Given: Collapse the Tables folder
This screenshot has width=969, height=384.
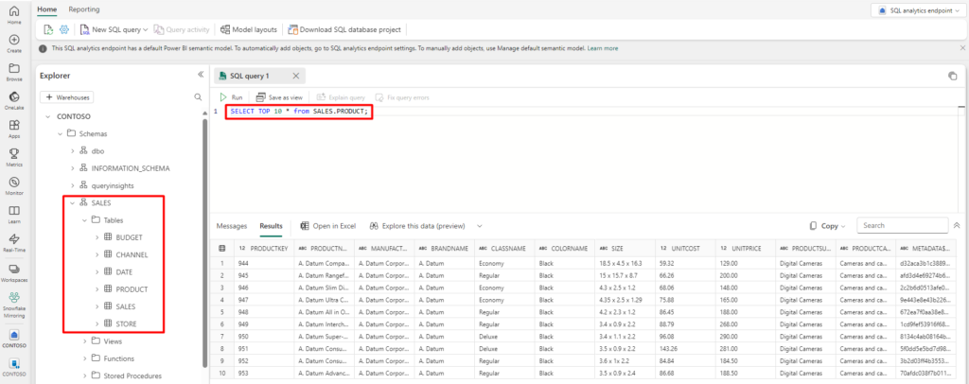Looking at the screenshot, I should (84, 219).
